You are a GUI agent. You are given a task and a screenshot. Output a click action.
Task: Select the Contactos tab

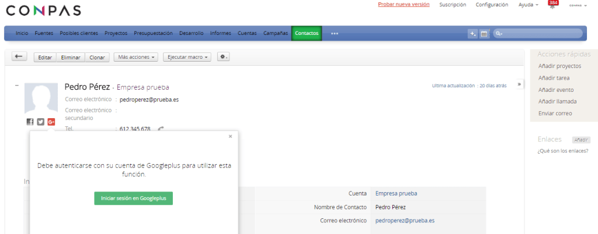click(307, 33)
